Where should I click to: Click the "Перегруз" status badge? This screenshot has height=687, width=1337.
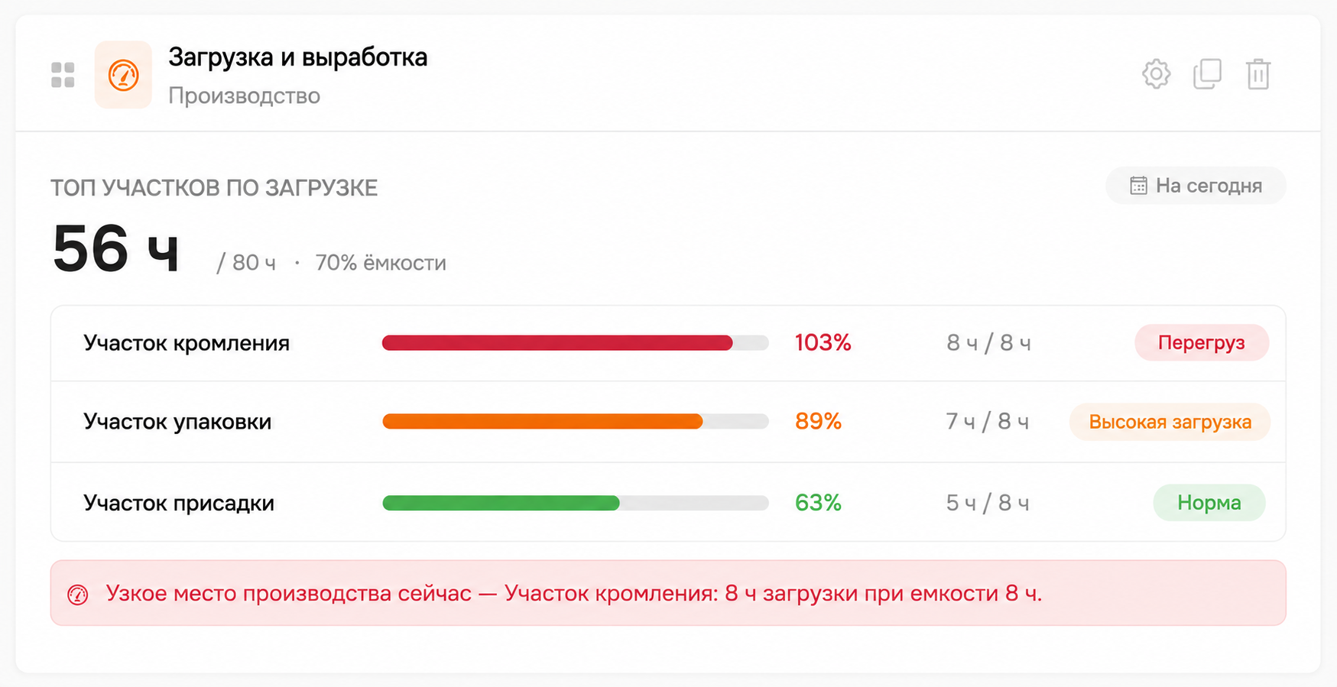[x=1202, y=342]
